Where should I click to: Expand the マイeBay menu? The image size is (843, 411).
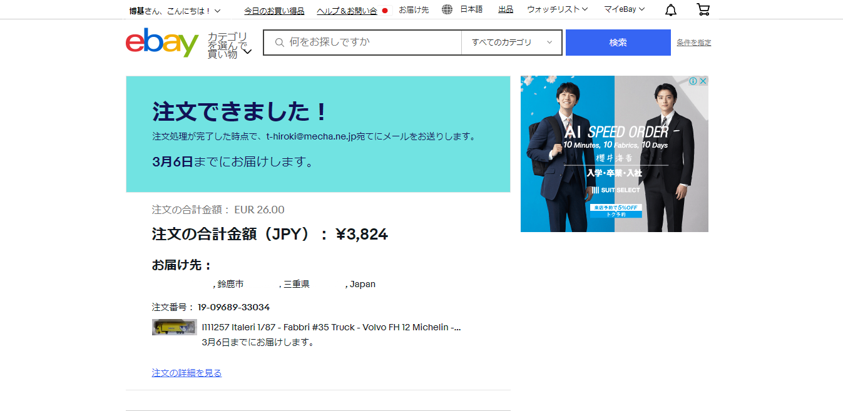pyautogui.click(x=624, y=9)
